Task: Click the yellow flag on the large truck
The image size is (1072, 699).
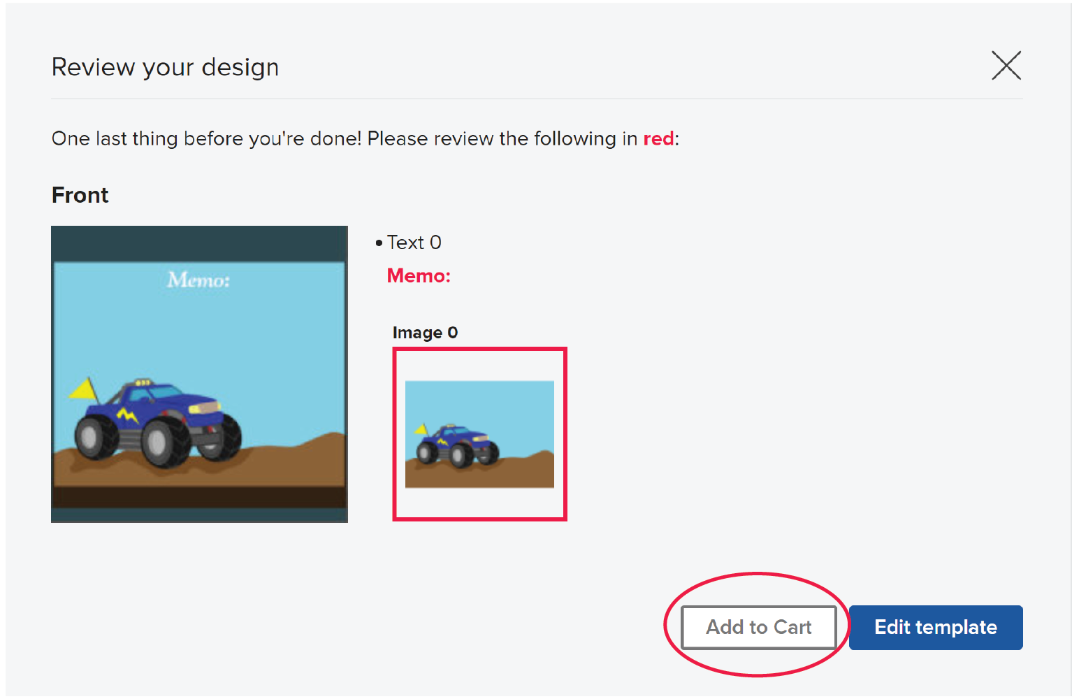Action: click(x=84, y=389)
